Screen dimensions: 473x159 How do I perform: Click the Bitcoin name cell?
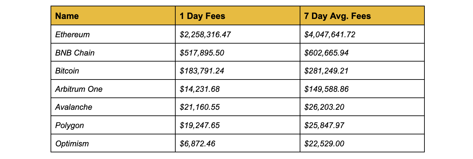pyautogui.click(x=113, y=71)
